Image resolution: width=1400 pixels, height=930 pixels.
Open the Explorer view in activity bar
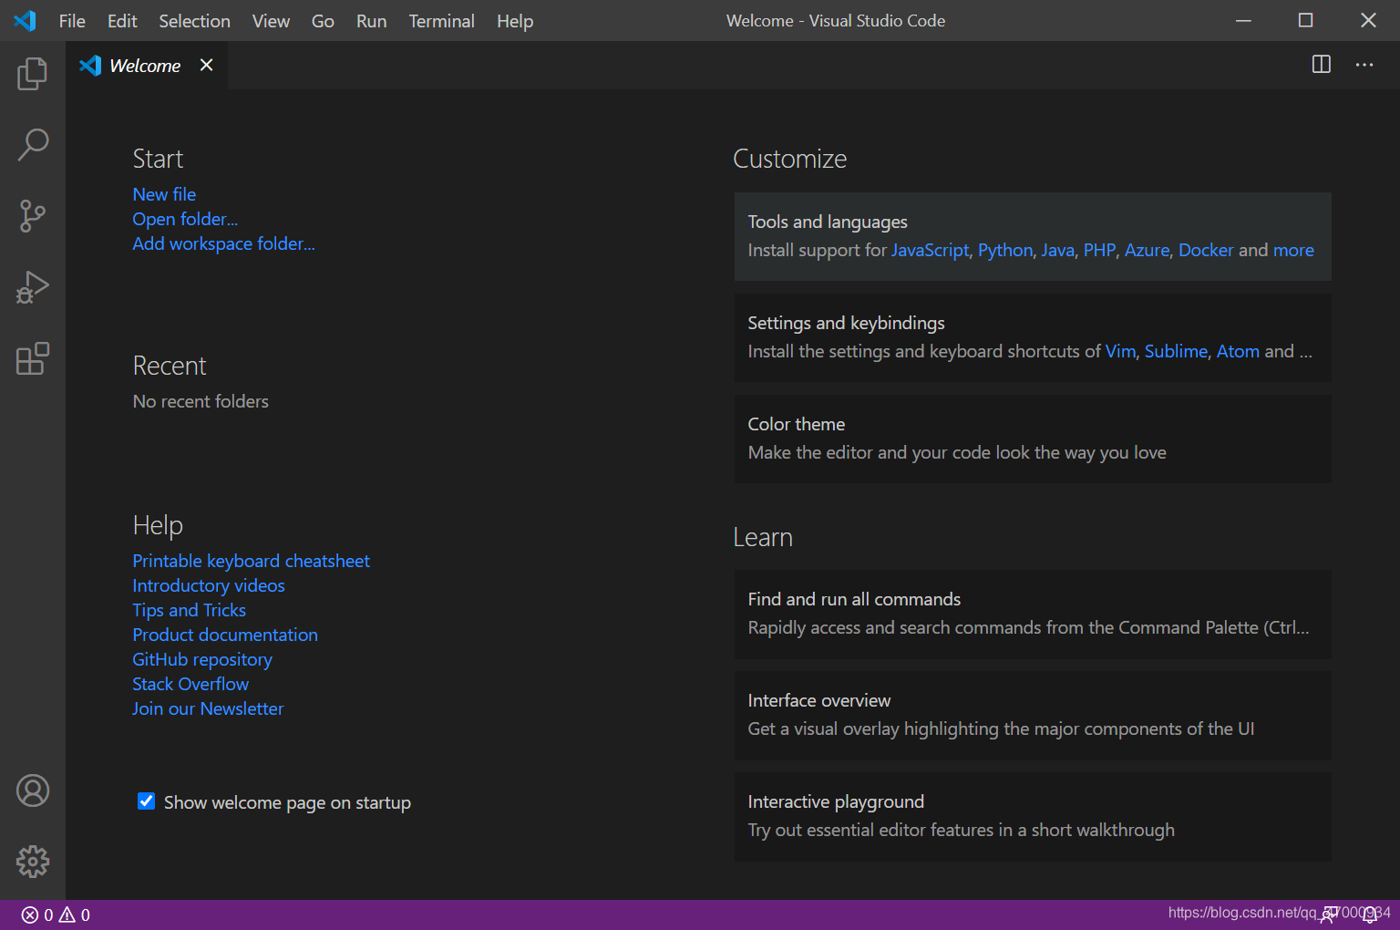click(33, 73)
